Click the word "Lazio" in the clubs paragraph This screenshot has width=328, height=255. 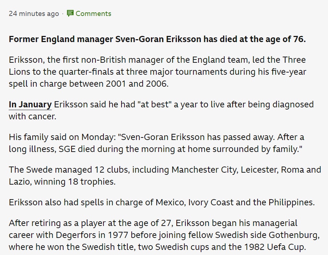20,182
